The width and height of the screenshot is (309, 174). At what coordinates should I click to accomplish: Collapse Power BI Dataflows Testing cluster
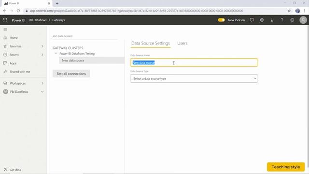coord(56,54)
